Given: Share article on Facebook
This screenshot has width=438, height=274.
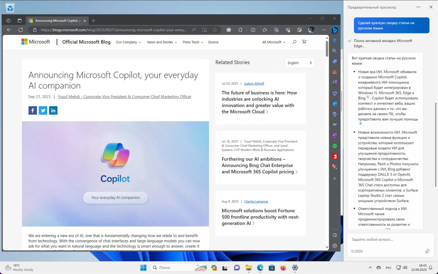Looking at the screenshot, I should pyautogui.click(x=33, y=110).
